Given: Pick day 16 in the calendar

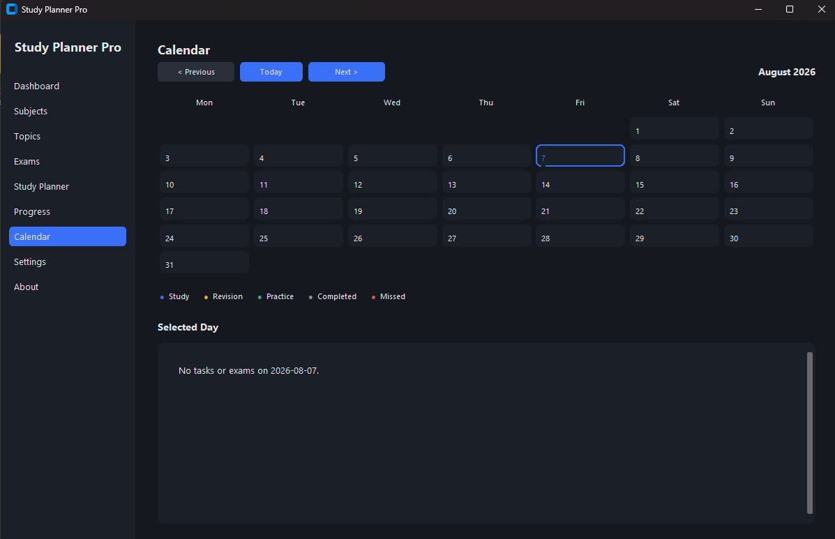Looking at the screenshot, I should (x=769, y=183).
